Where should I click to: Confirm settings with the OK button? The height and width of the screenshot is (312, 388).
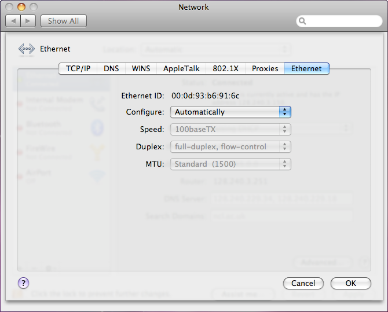point(350,283)
